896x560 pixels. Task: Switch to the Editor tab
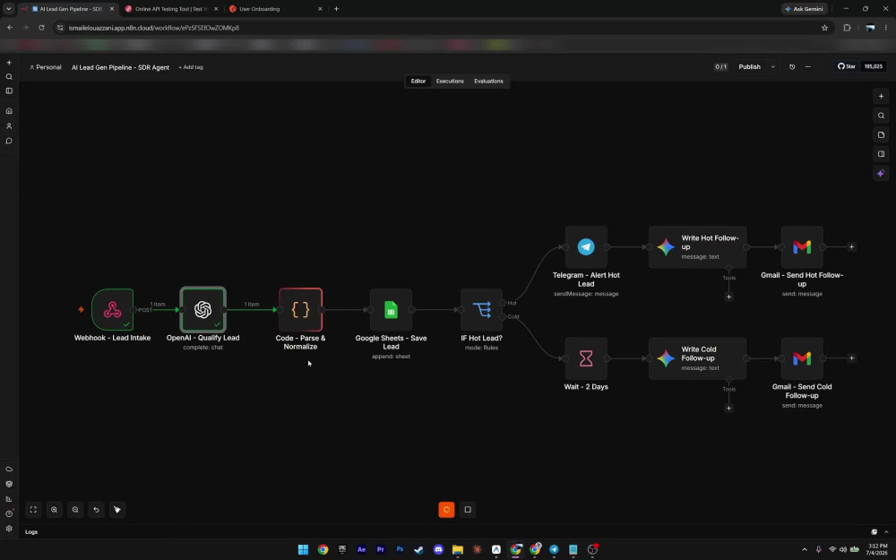[418, 82]
